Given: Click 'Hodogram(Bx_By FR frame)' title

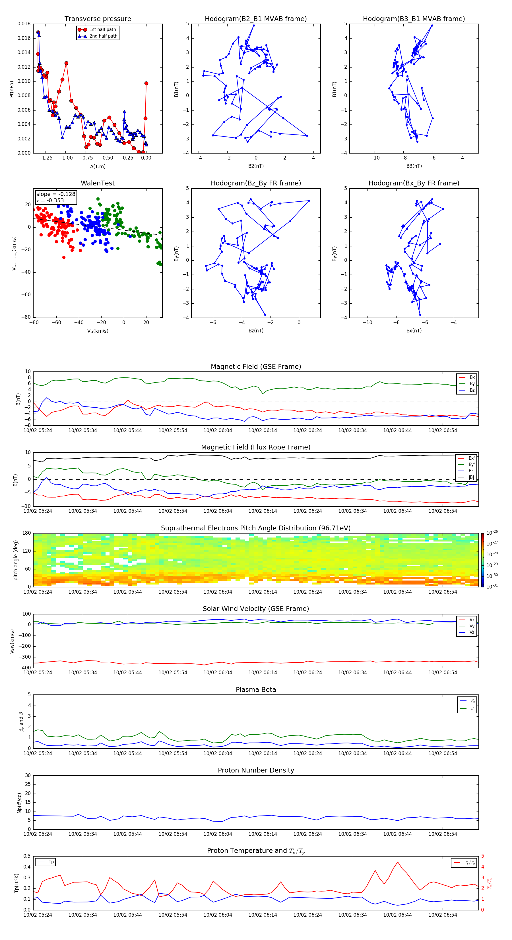Looking at the screenshot, I should tap(414, 183).
